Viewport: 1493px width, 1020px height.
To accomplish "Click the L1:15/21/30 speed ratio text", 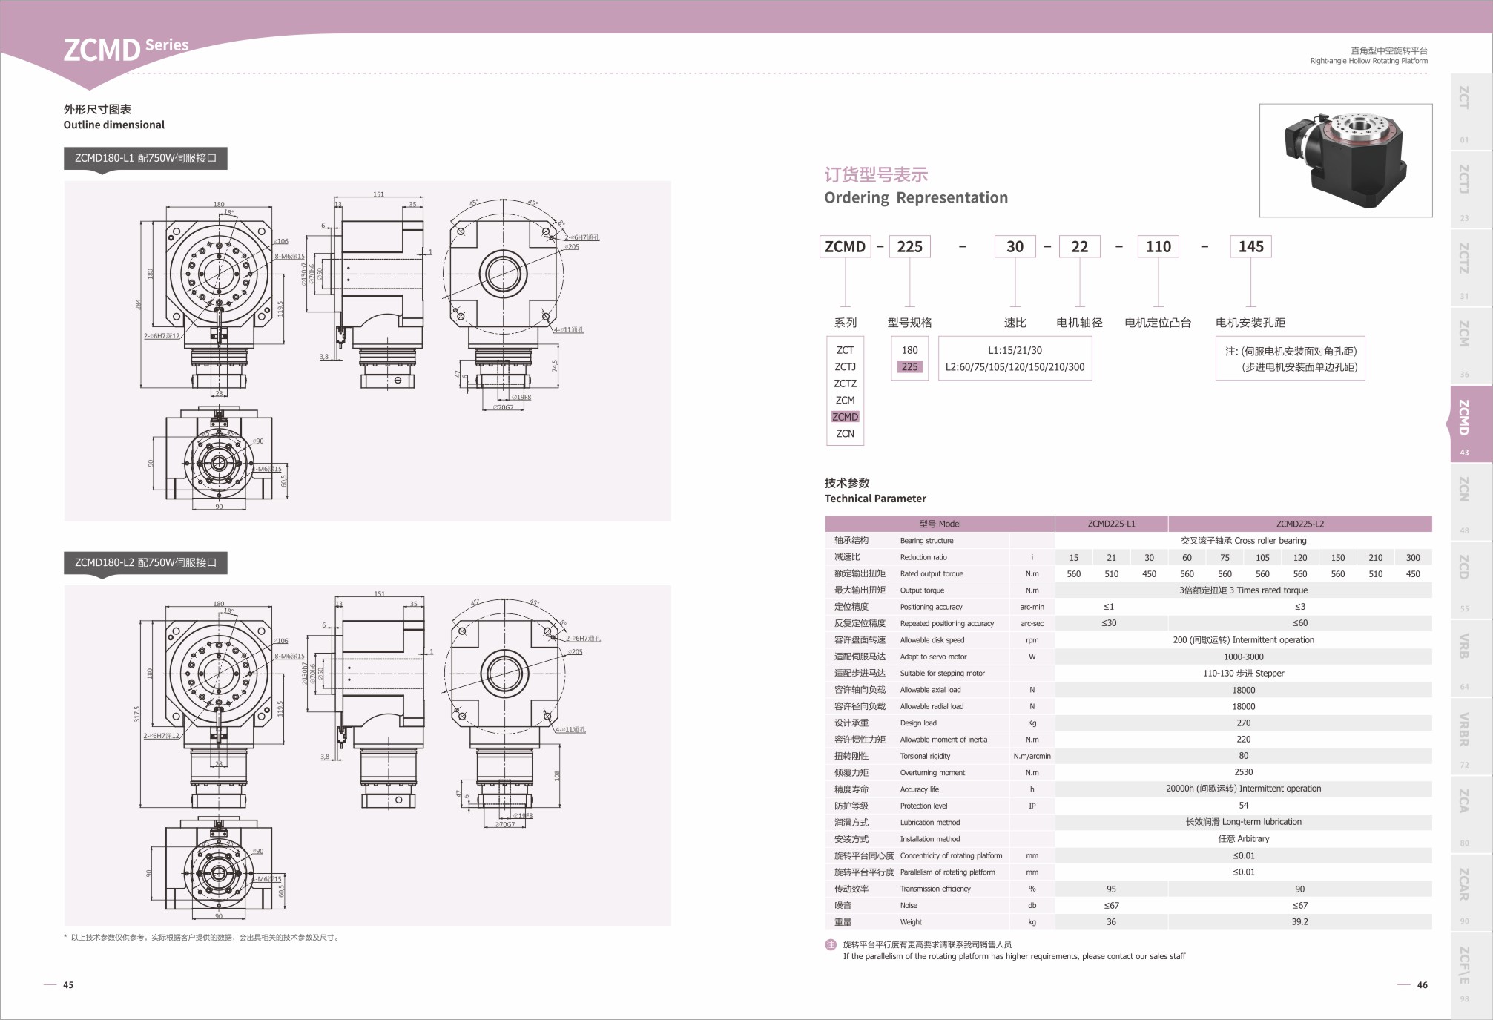I will [1015, 350].
